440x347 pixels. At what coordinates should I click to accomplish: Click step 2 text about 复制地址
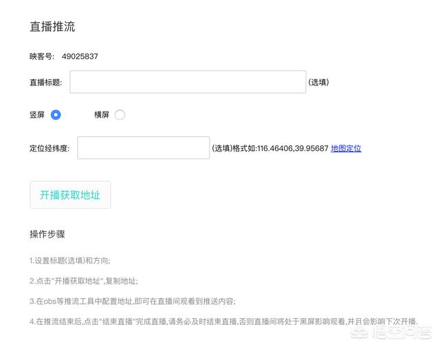[x=84, y=281]
